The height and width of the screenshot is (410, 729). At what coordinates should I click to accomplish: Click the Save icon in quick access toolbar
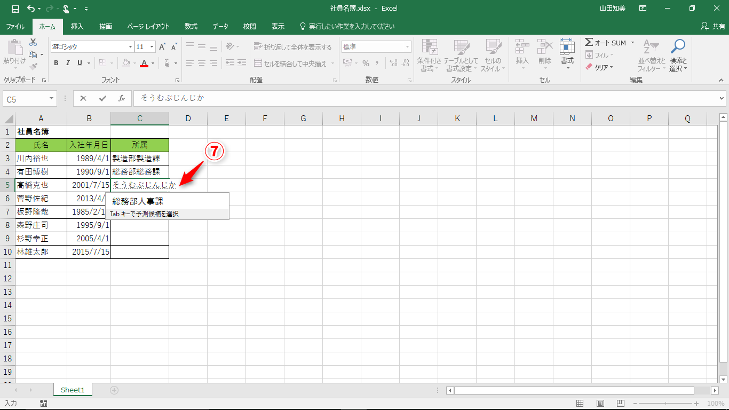(15, 9)
